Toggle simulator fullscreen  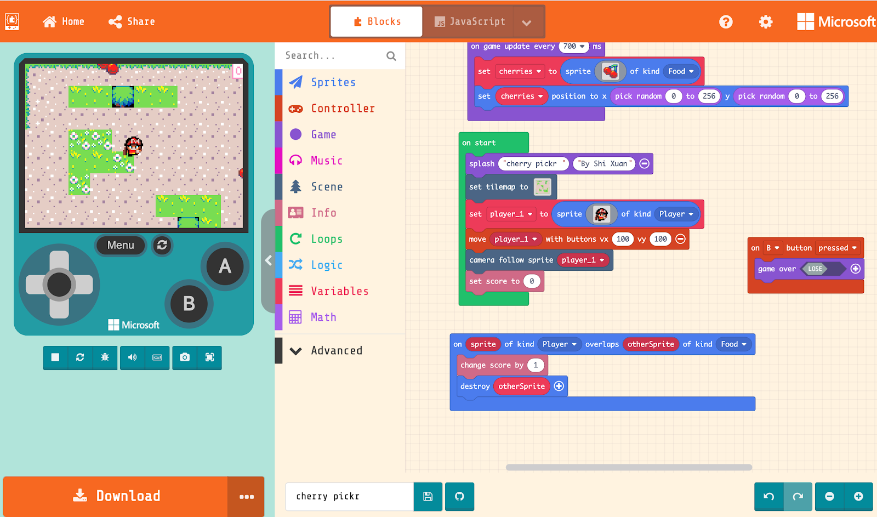click(x=209, y=357)
